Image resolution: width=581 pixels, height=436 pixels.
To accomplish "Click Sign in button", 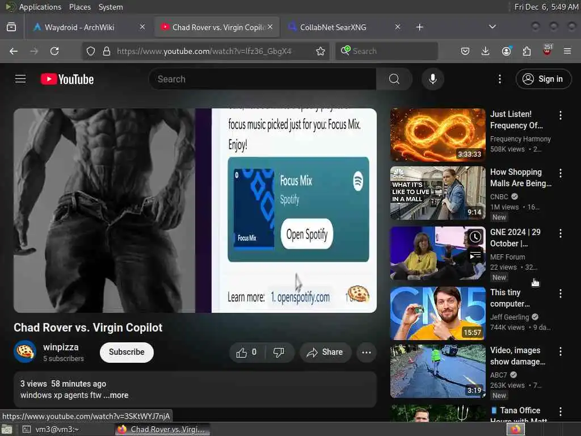I will [x=543, y=79].
